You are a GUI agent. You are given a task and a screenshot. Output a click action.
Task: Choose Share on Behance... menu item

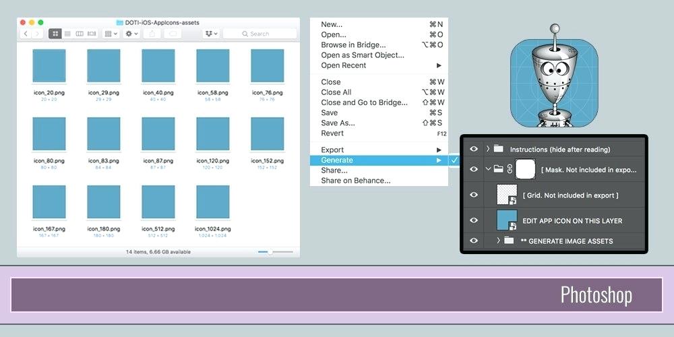(x=379, y=181)
